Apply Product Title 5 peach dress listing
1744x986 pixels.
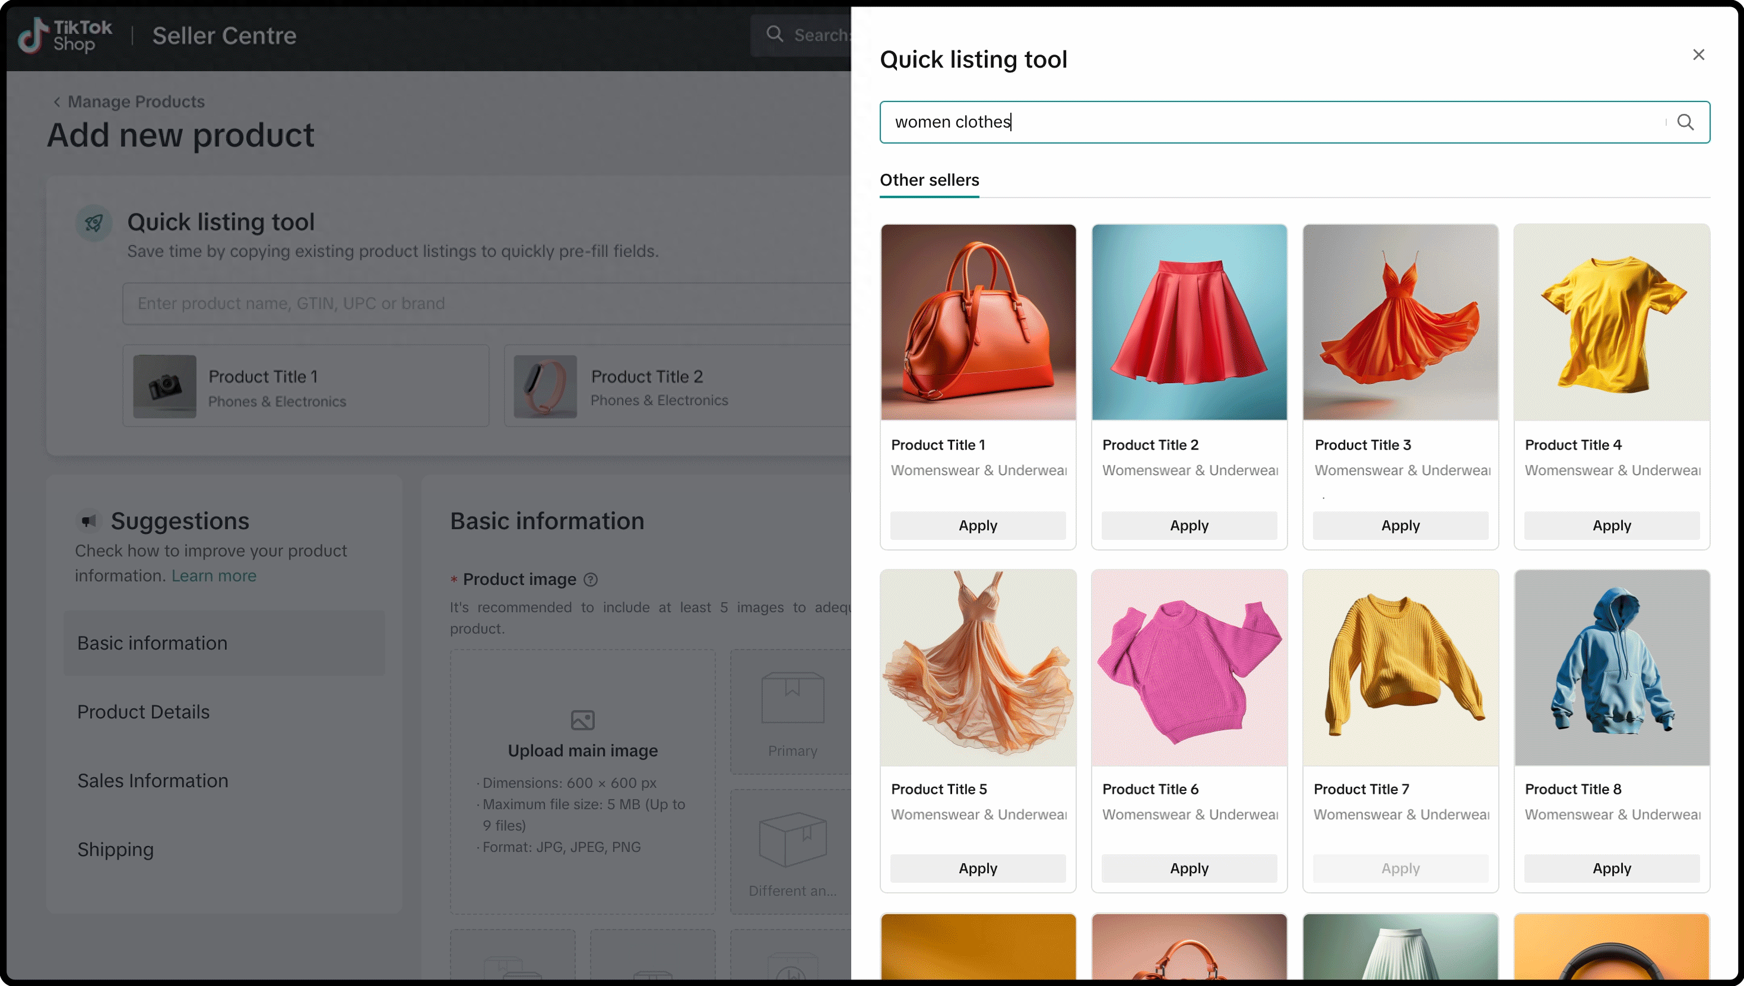978,868
